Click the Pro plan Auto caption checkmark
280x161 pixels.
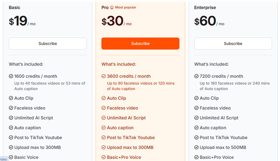[x=104, y=127]
